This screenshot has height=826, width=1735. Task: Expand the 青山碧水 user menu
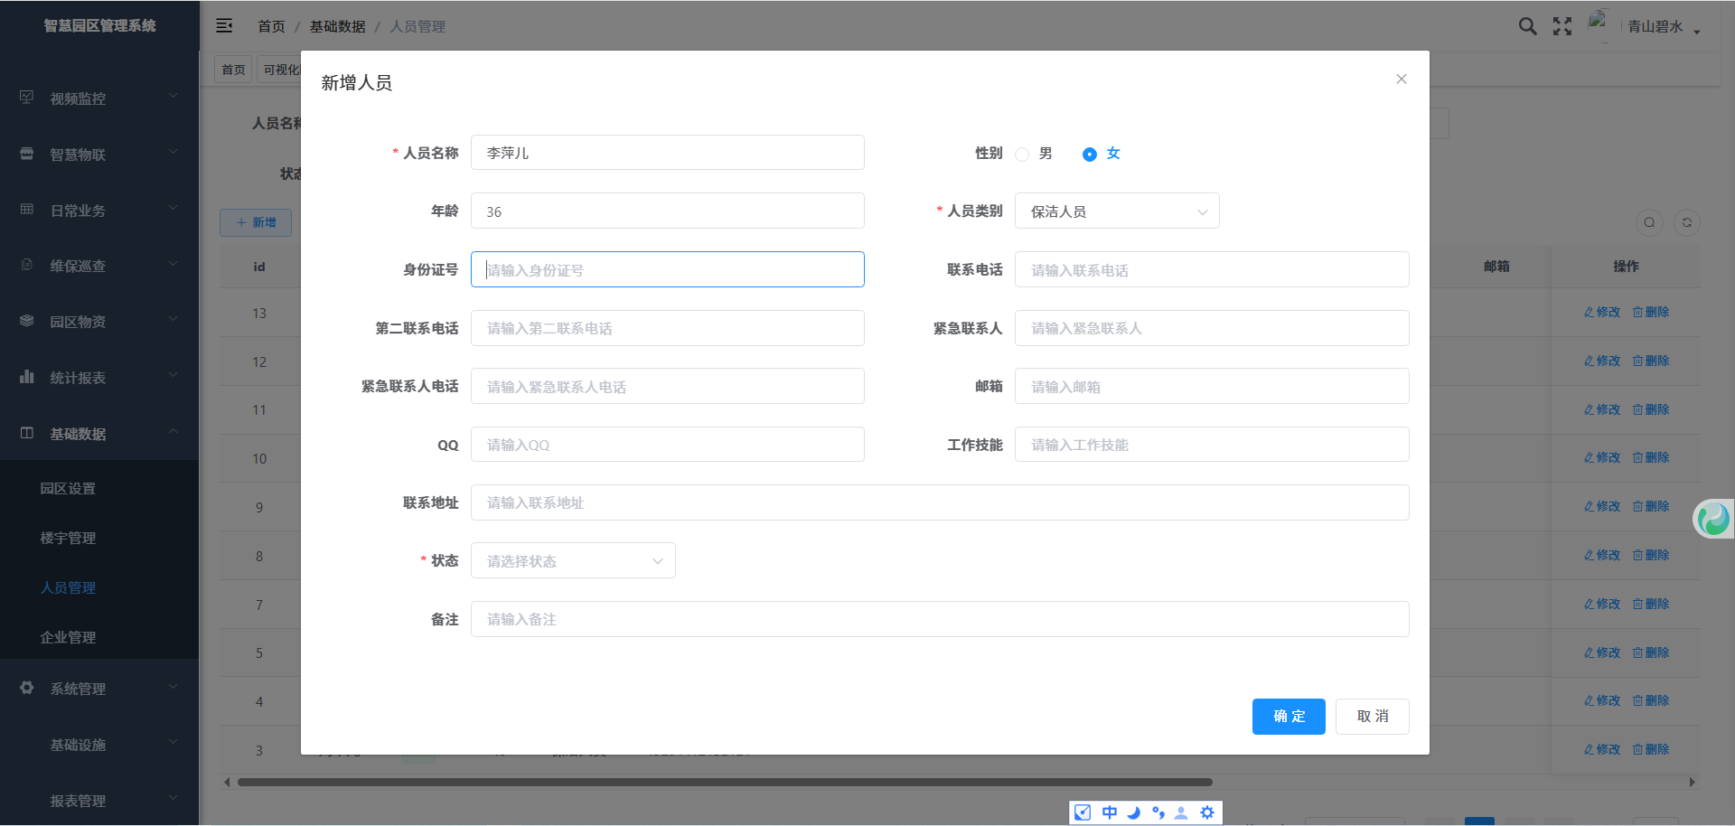click(1663, 27)
